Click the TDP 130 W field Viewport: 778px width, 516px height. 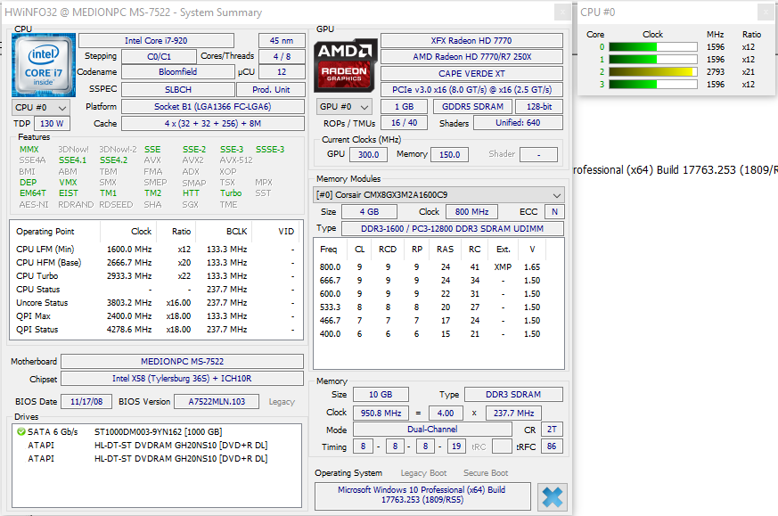click(52, 124)
